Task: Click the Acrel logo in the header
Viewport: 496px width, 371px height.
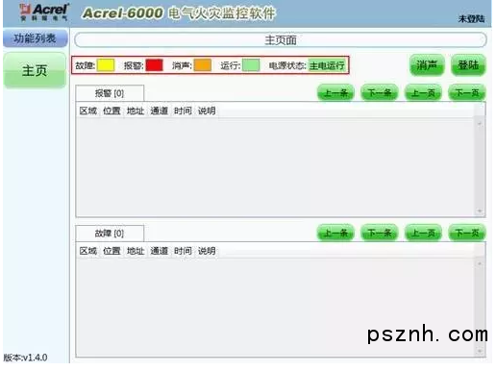Action: pyautogui.click(x=44, y=12)
